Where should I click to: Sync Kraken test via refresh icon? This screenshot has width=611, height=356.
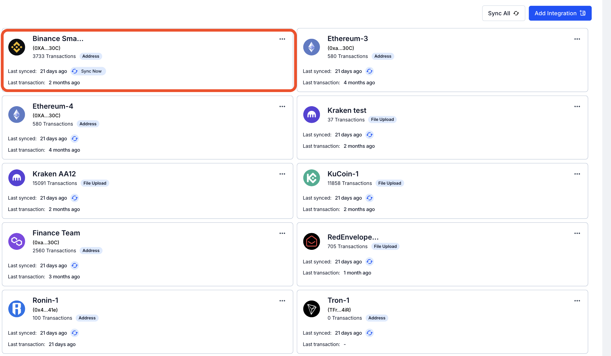click(x=370, y=135)
